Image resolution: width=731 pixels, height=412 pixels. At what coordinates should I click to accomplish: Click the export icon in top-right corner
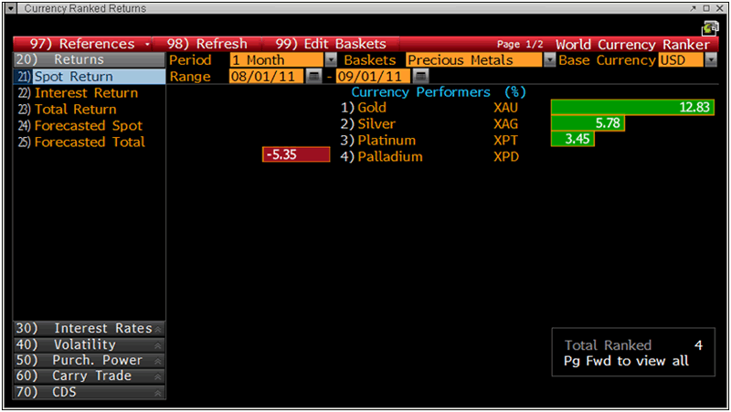(709, 28)
